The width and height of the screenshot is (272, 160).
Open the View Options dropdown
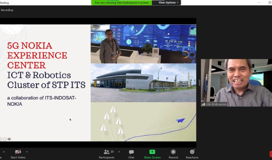pos(168,3)
